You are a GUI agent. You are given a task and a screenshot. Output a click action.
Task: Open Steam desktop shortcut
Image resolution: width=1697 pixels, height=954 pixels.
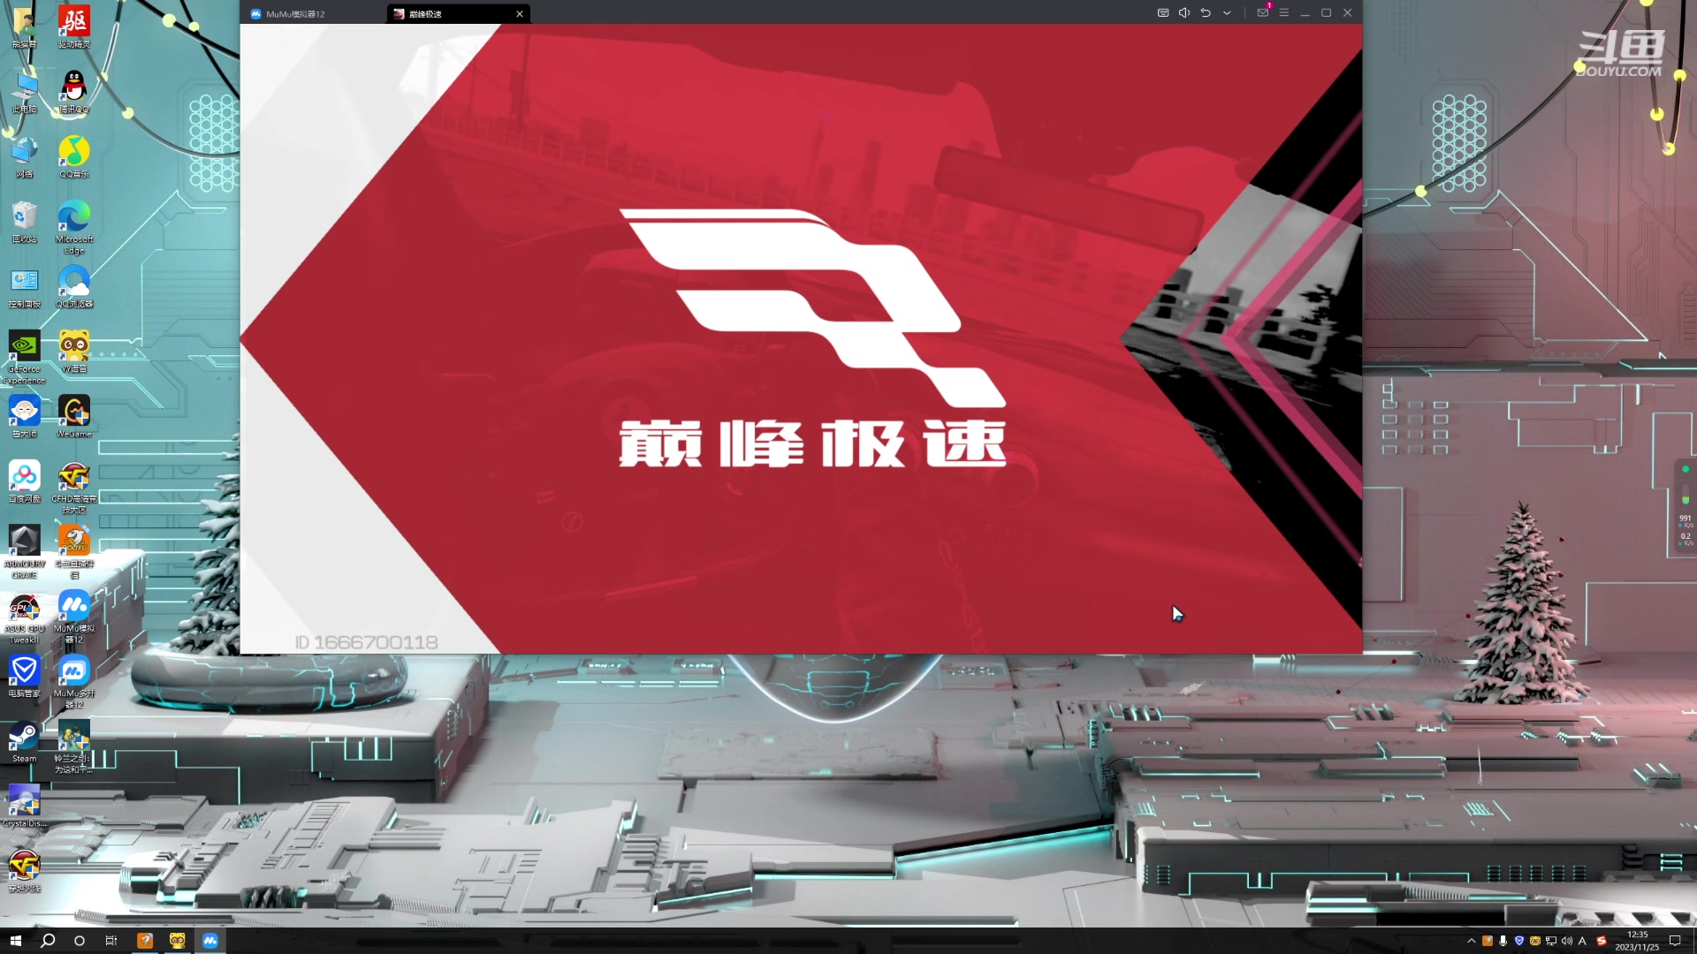(25, 742)
